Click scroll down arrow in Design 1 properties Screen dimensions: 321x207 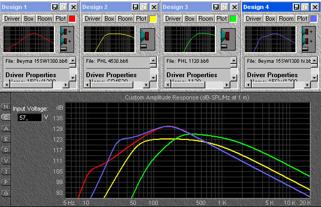click(x=73, y=78)
